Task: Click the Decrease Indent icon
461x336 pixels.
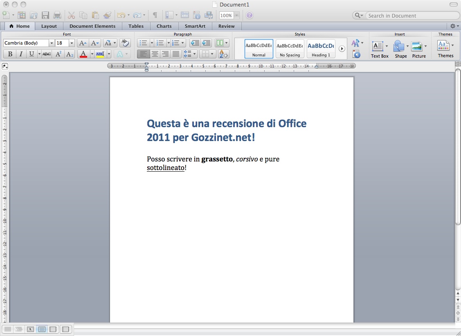Action: (x=195, y=43)
